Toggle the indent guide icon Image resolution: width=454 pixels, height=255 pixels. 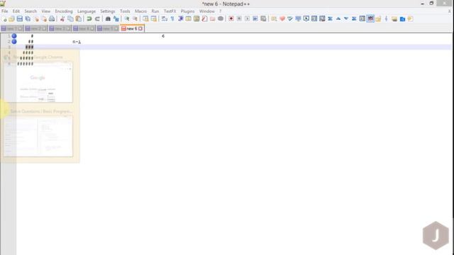coord(181,19)
